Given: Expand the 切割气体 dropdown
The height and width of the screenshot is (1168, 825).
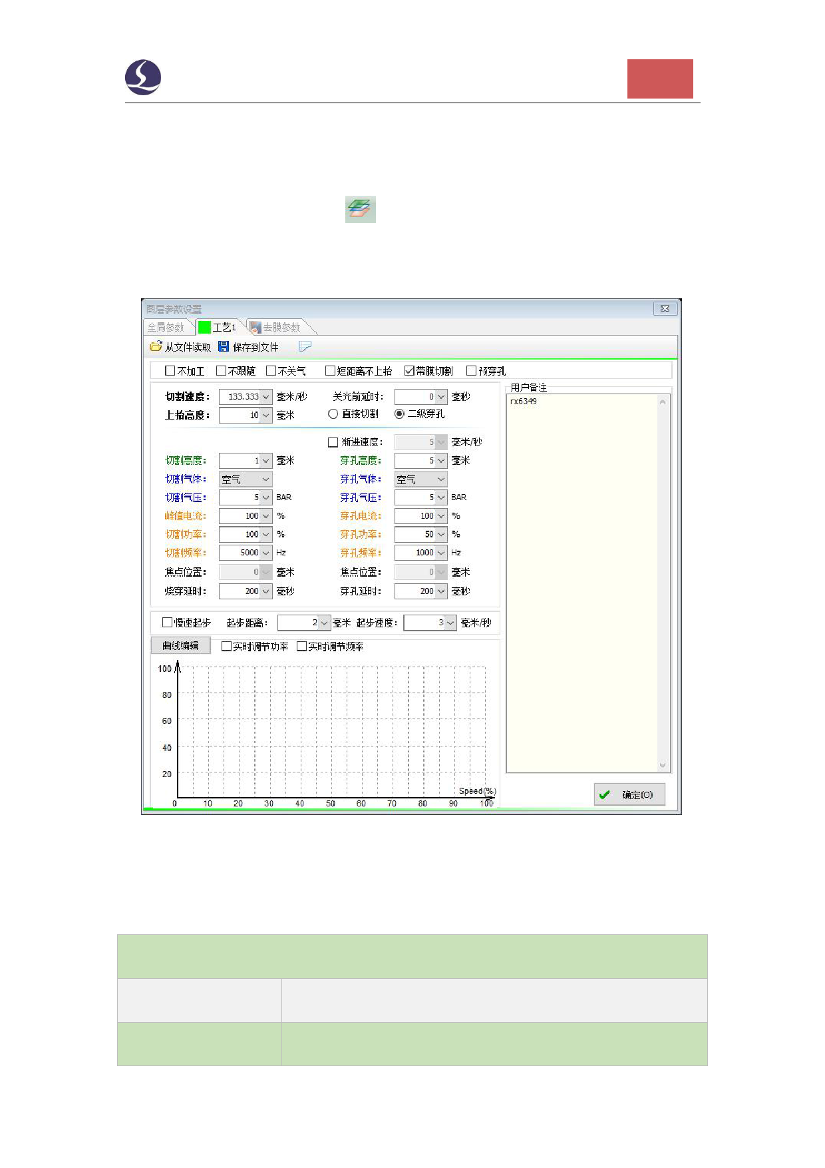Looking at the screenshot, I should coord(265,479).
